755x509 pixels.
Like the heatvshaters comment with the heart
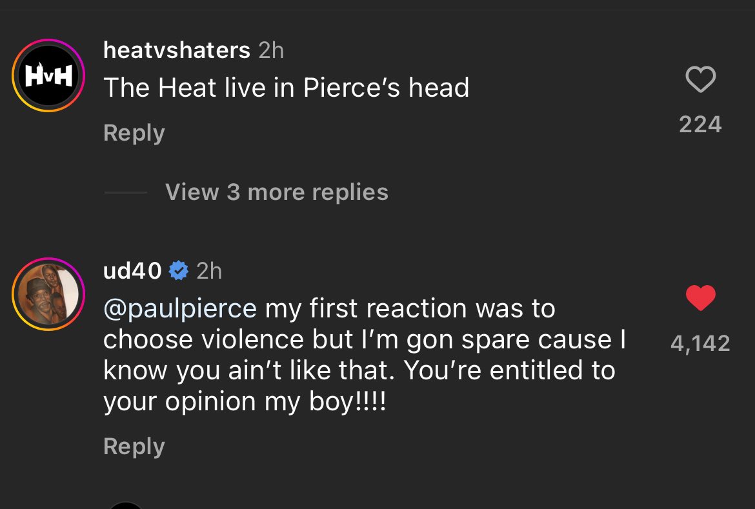[x=700, y=81]
